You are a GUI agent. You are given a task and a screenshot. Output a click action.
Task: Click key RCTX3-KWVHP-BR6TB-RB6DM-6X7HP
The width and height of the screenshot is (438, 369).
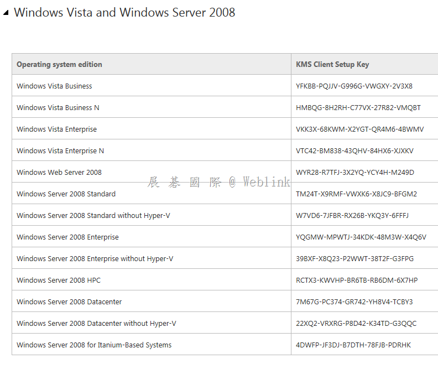tap(357, 280)
